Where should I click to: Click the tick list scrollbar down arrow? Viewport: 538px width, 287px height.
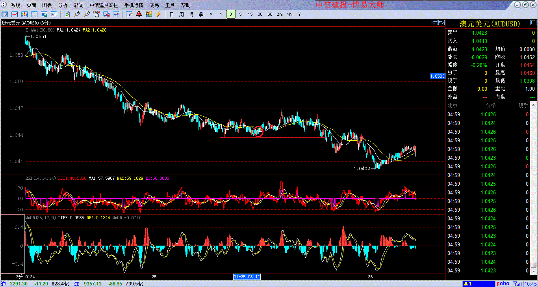tap(533, 272)
